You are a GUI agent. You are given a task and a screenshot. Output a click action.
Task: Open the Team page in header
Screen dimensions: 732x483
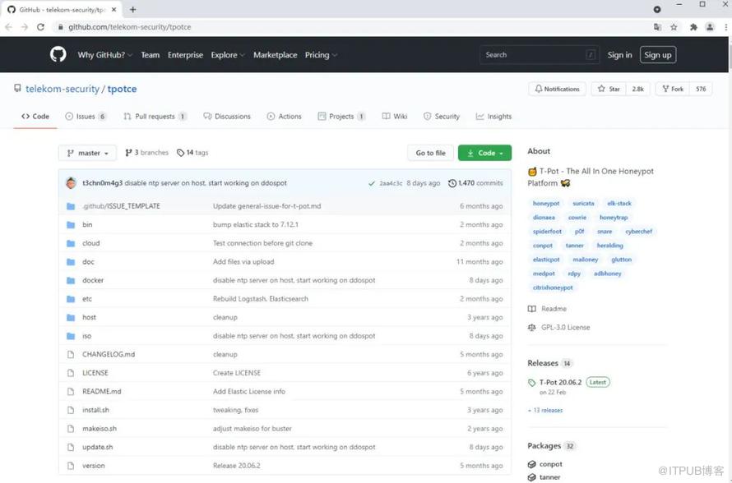click(x=151, y=54)
